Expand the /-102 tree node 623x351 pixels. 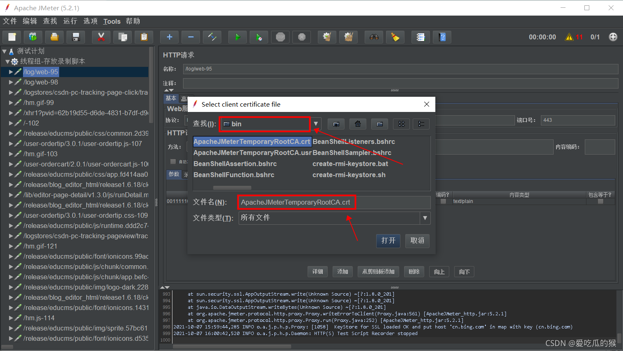pos(11,123)
